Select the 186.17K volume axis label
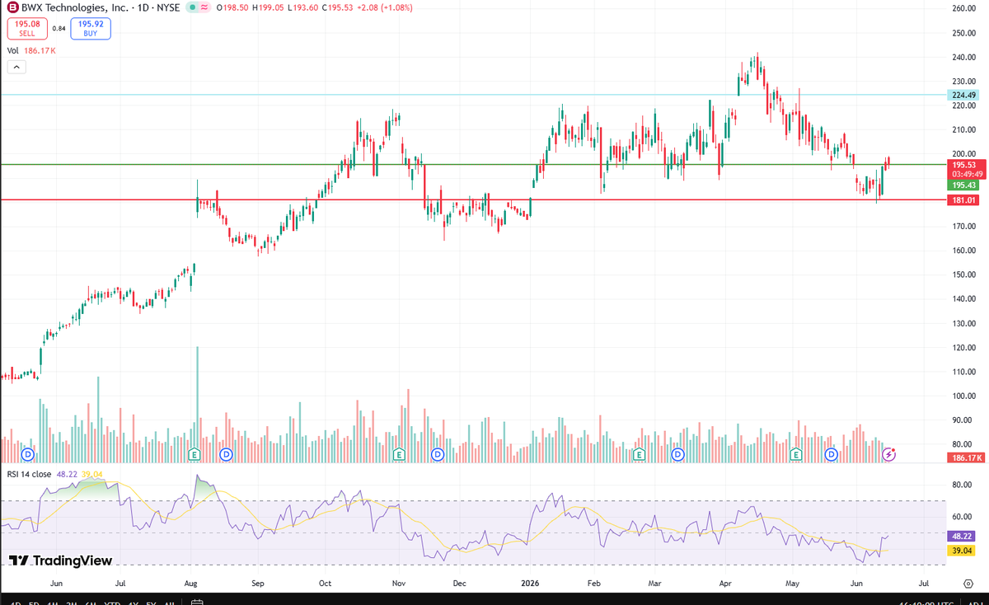Screen dimensions: 989x605 966,457
